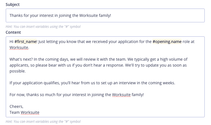The height and width of the screenshot is (125, 211).
Task: Click the underlined Worksuite word after "role at"
Action: (x=19, y=48)
